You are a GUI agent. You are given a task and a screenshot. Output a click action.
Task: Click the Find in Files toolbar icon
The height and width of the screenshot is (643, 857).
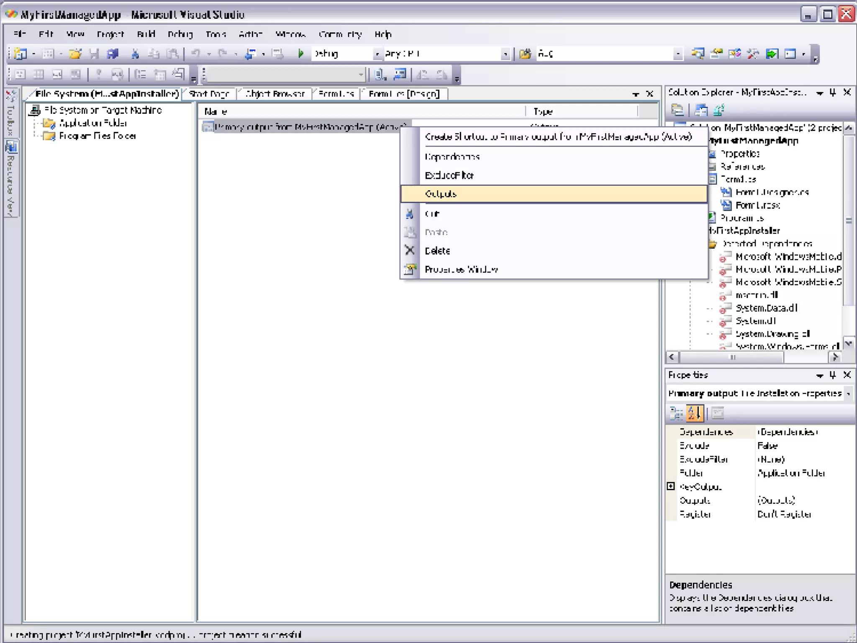point(525,54)
